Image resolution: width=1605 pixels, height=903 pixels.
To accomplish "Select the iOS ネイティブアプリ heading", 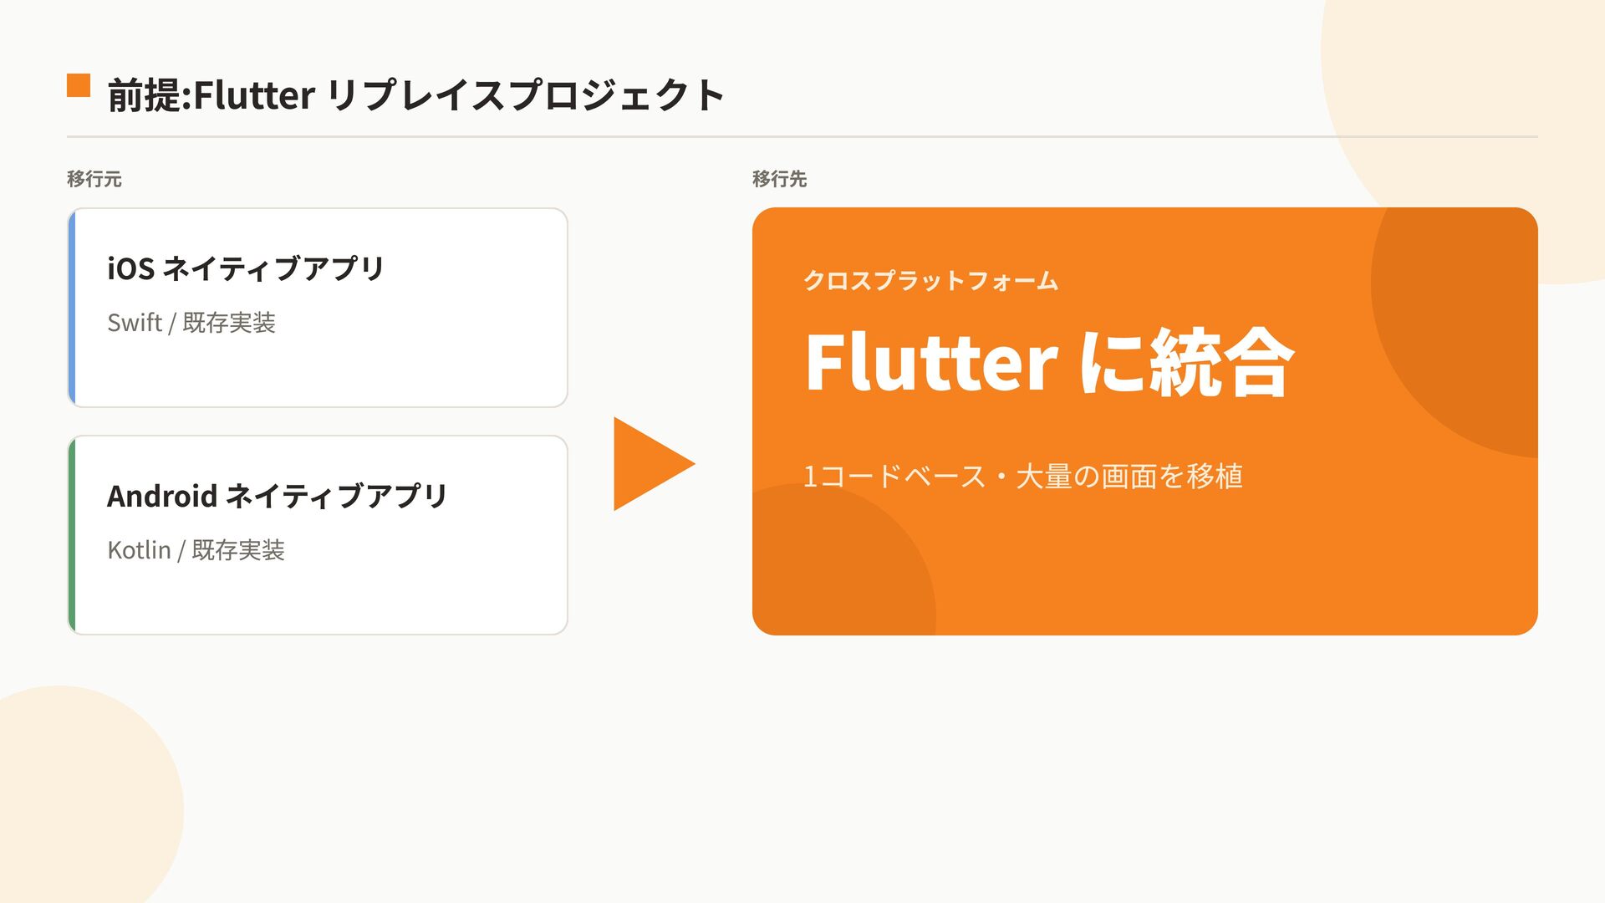I will click(x=245, y=268).
